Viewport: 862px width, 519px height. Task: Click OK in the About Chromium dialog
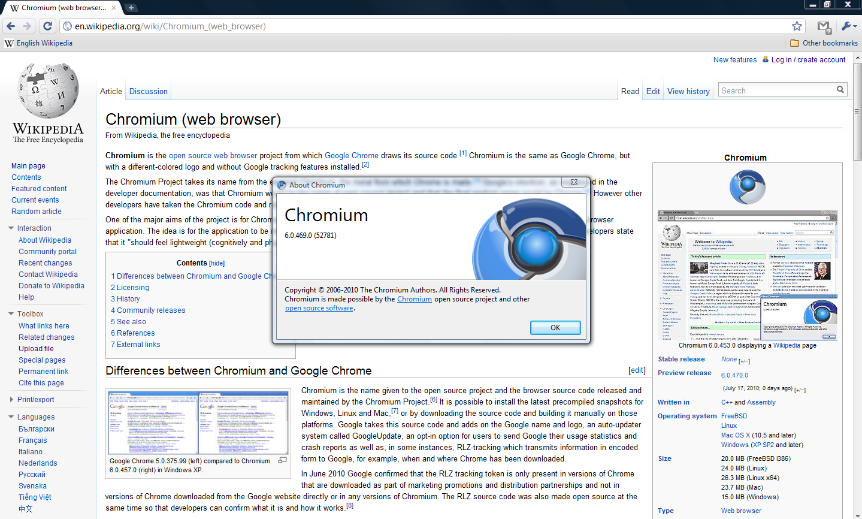(555, 328)
